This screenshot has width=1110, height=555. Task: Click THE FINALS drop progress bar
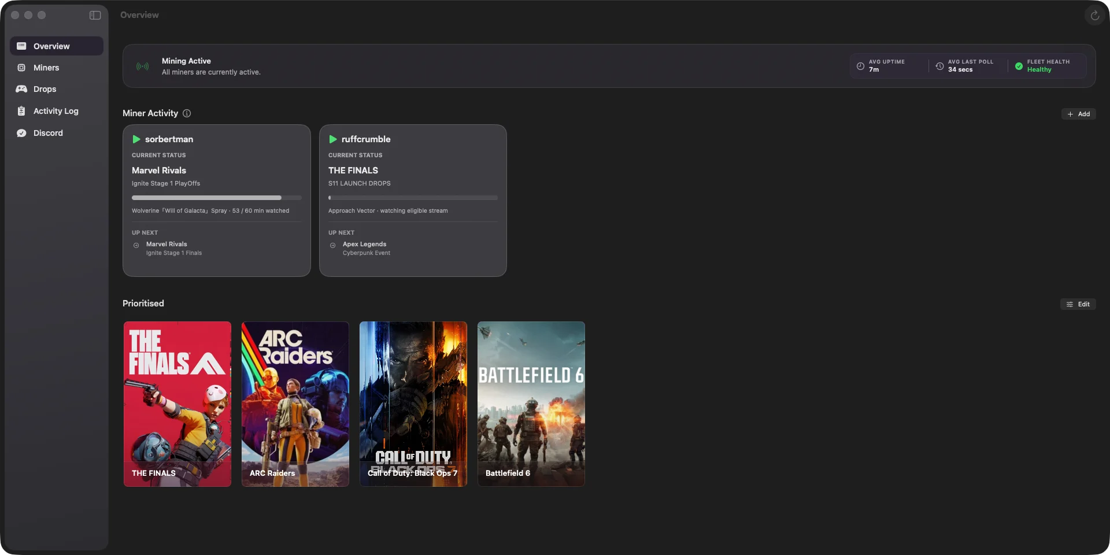point(413,198)
